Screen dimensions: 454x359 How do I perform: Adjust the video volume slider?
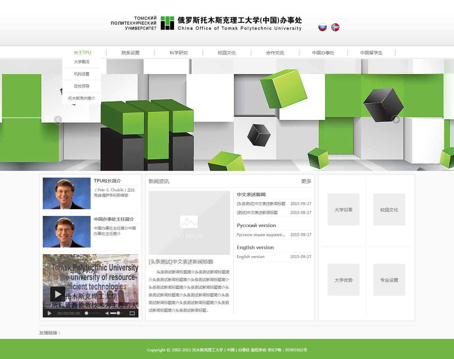coord(115,313)
